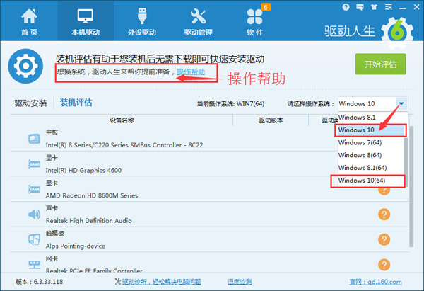Click the 驱动版本 column header
Image resolution: width=424 pixels, height=291 pixels.
271,120
